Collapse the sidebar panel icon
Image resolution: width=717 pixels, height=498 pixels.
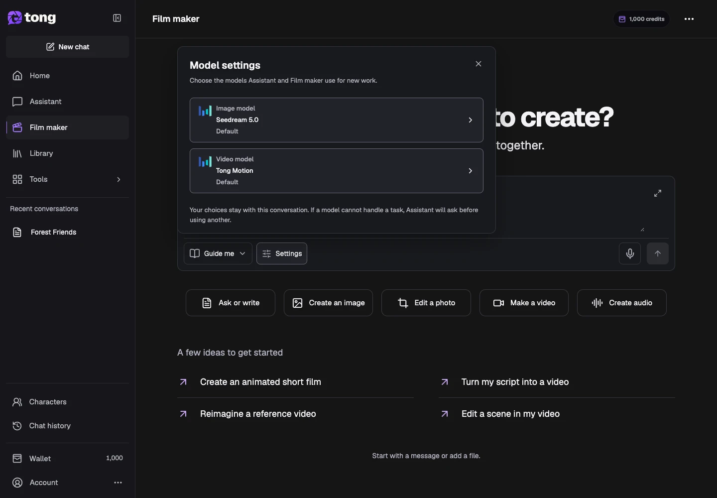coord(117,18)
